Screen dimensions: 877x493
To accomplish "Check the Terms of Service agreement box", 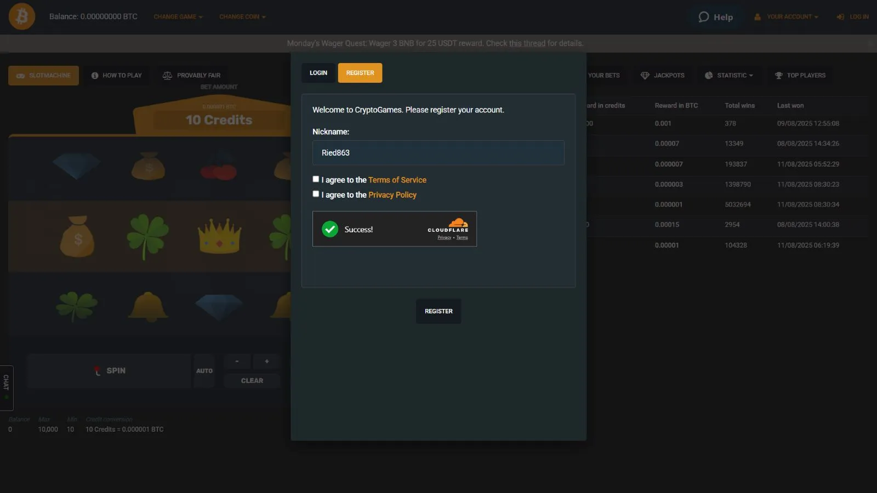I will (x=316, y=179).
